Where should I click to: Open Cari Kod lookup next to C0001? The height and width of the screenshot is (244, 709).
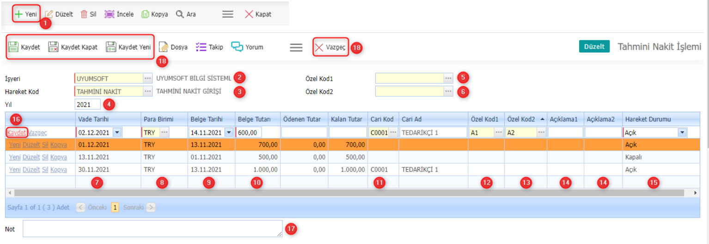tap(393, 132)
